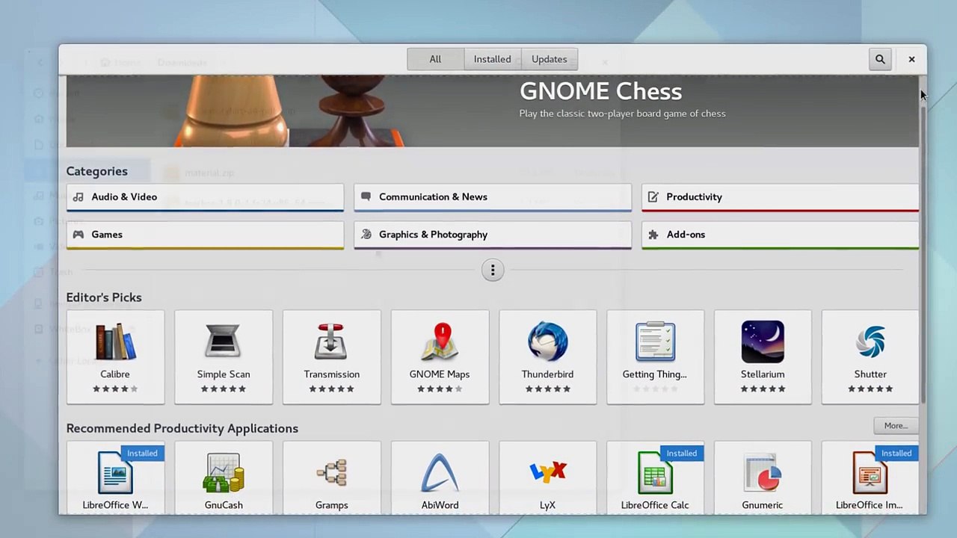Open the Thunderbird mail icon
The height and width of the screenshot is (538, 957).
(x=547, y=342)
